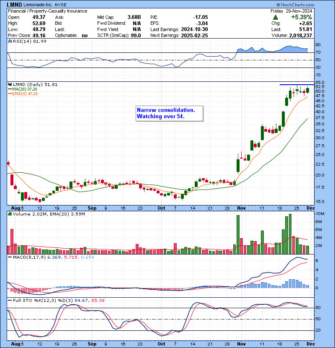The width and height of the screenshot is (335, 348).
Task: Click the SCTR (SmlCap) 99.0 value
Action: pyautogui.click(x=136, y=36)
